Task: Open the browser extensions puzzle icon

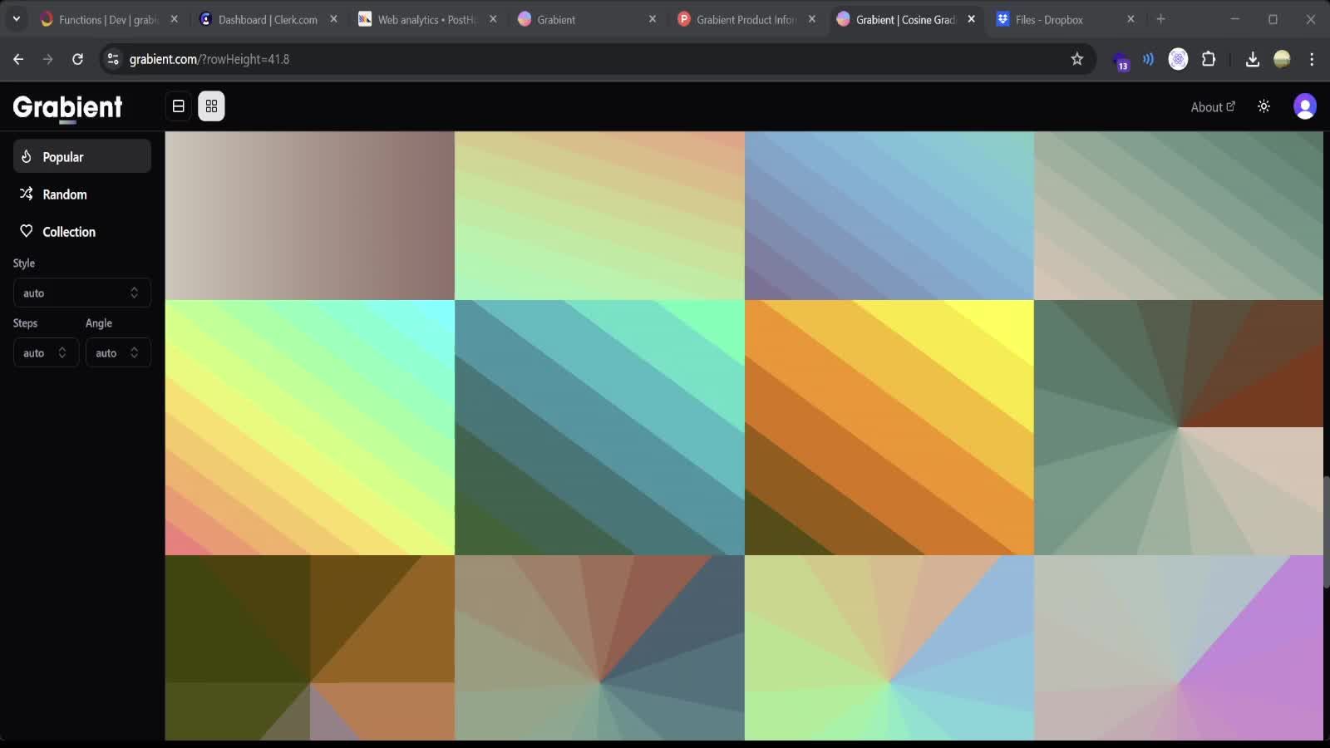Action: [1209, 59]
